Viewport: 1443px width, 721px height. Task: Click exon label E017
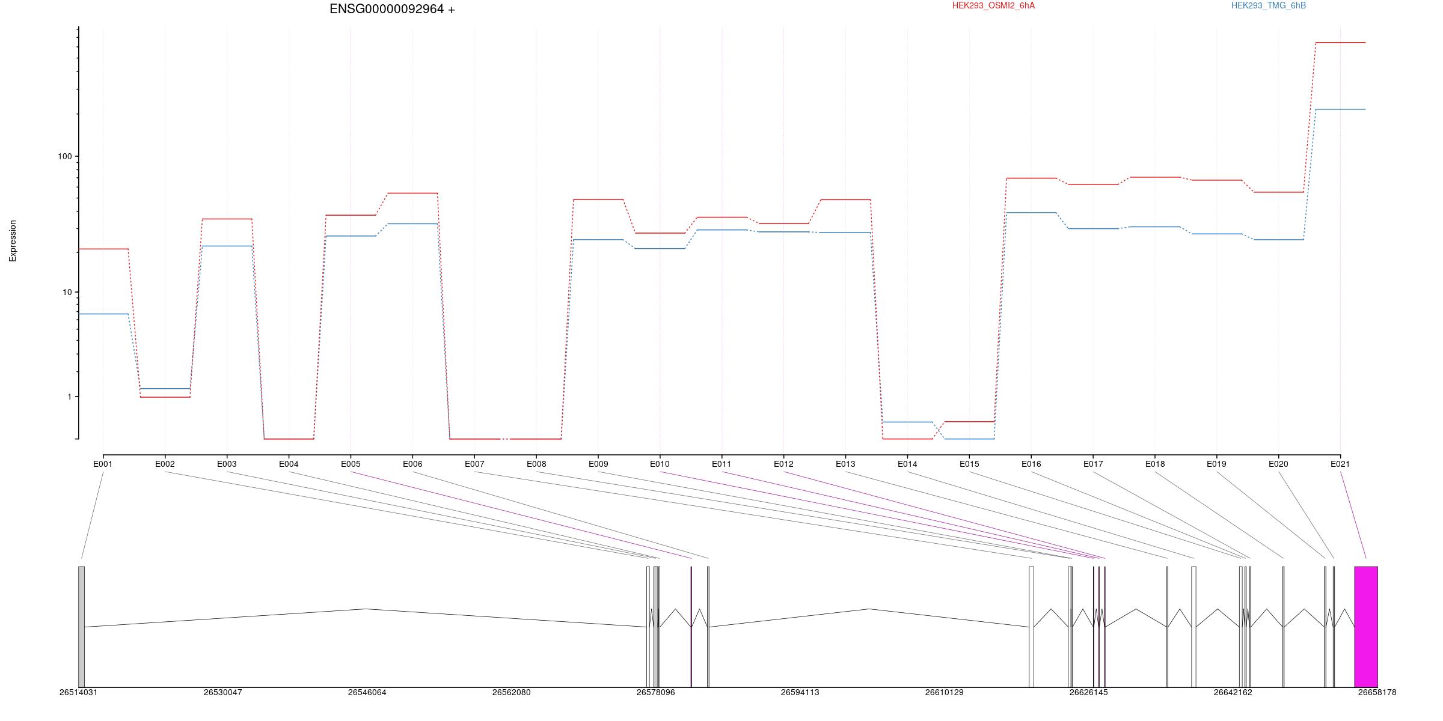coord(1093,464)
